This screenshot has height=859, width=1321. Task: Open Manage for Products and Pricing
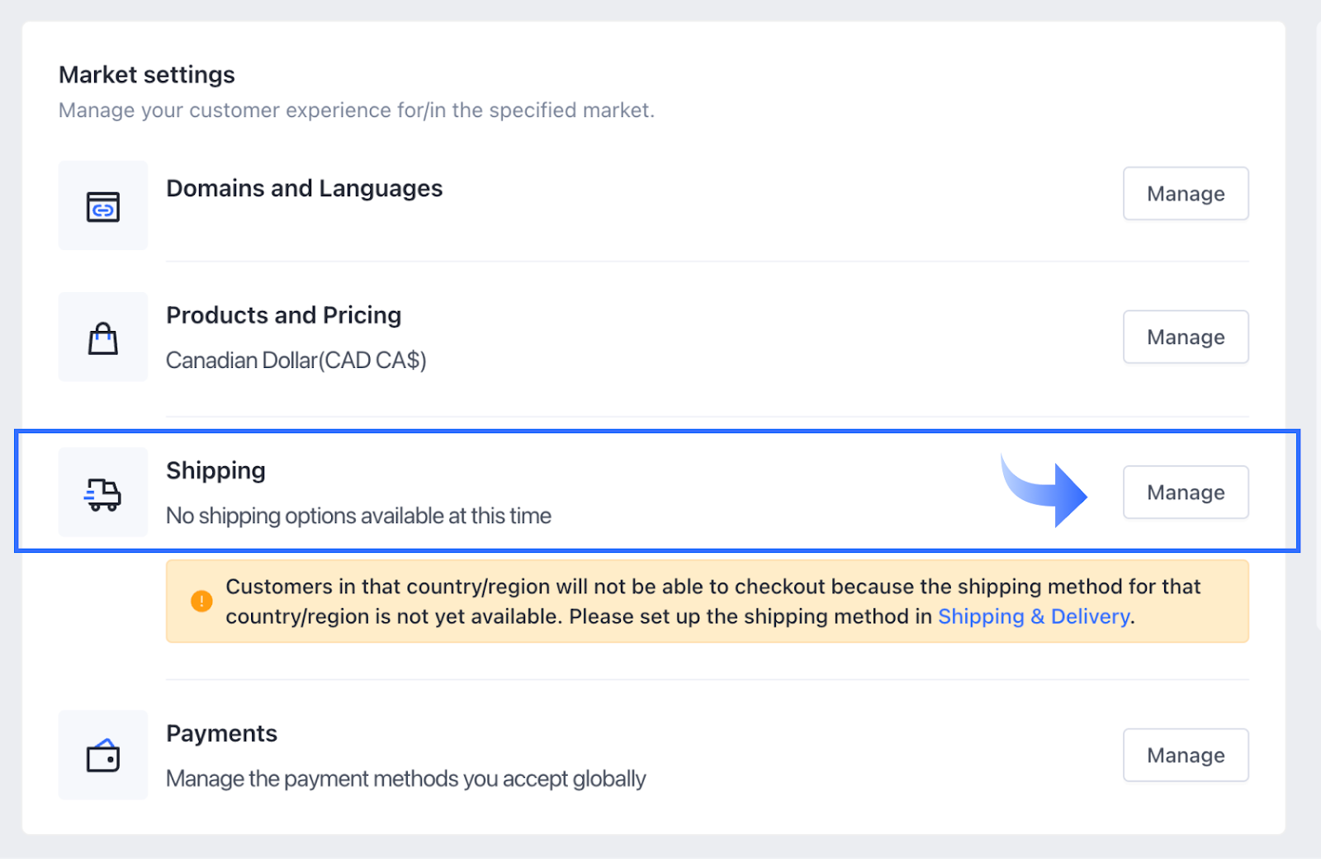(1186, 337)
